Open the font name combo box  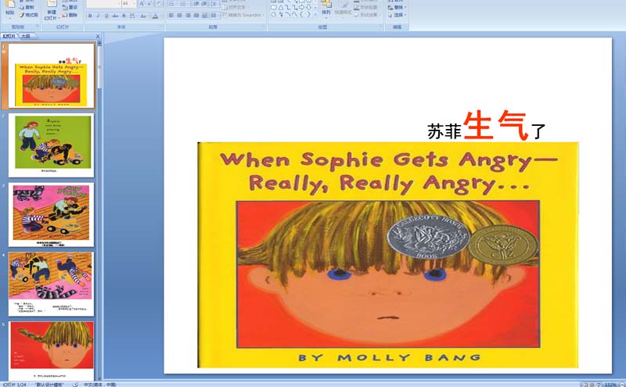[x=103, y=4]
